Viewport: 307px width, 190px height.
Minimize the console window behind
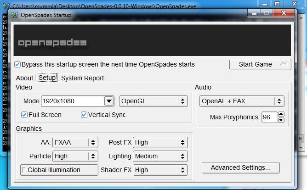[x=265, y=4]
